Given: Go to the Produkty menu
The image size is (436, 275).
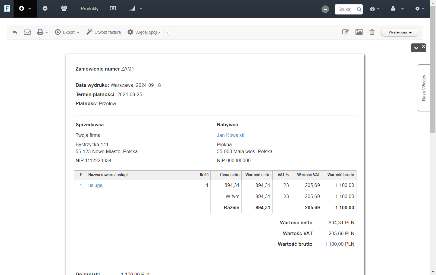Looking at the screenshot, I should pyautogui.click(x=89, y=9).
